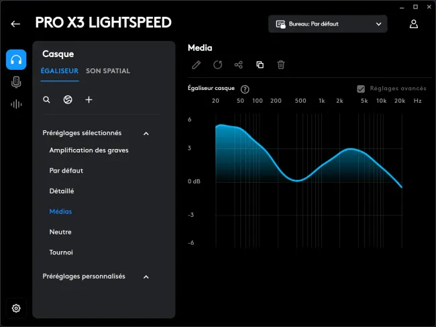Click the Égaliseur casque label
The image size is (436, 327).
[211, 88]
